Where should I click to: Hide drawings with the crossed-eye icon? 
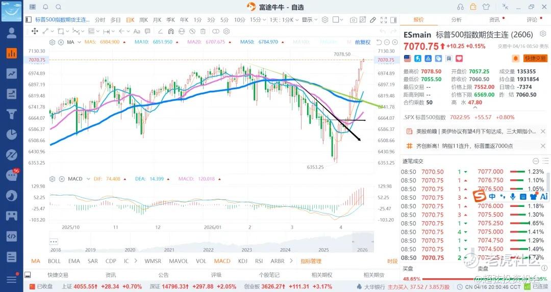[x=192, y=31]
